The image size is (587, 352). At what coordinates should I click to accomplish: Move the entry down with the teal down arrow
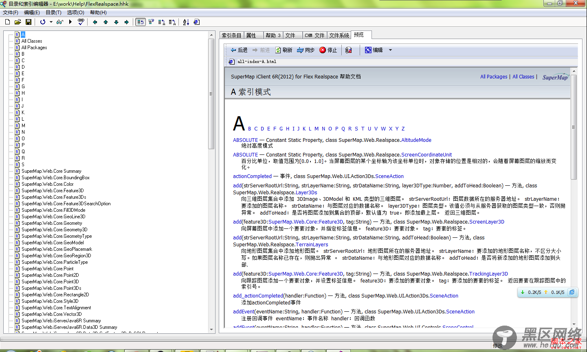(x=116, y=22)
